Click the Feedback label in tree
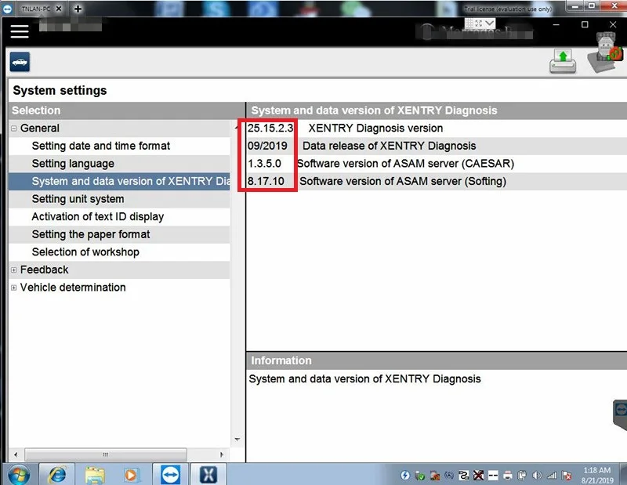627x485 pixels. click(x=45, y=270)
